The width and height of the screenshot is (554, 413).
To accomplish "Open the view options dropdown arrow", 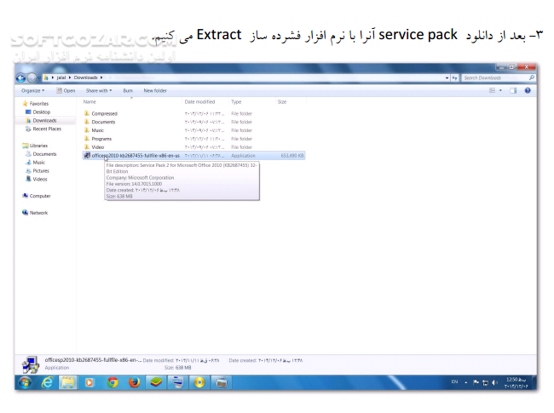I will pyautogui.click(x=500, y=91).
